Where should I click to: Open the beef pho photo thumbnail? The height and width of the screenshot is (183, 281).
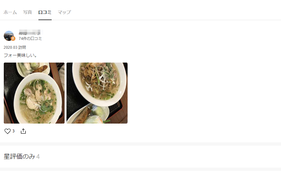tap(97, 93)
